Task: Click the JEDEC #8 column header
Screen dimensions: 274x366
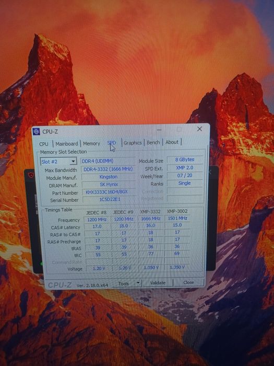Action: point(96,213)
